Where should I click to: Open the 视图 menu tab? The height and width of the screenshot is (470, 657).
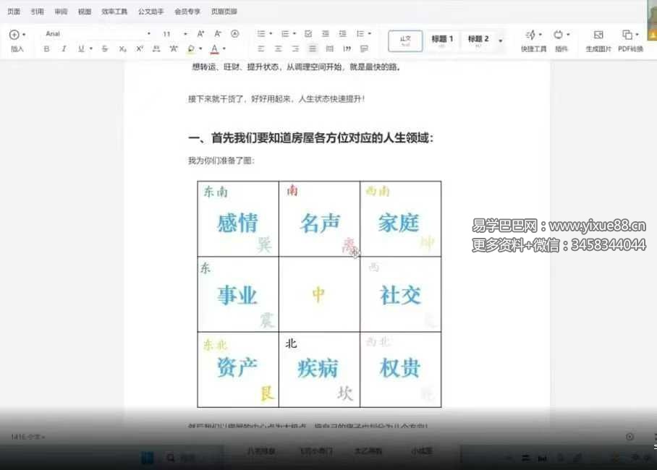(x=85, y=12)
